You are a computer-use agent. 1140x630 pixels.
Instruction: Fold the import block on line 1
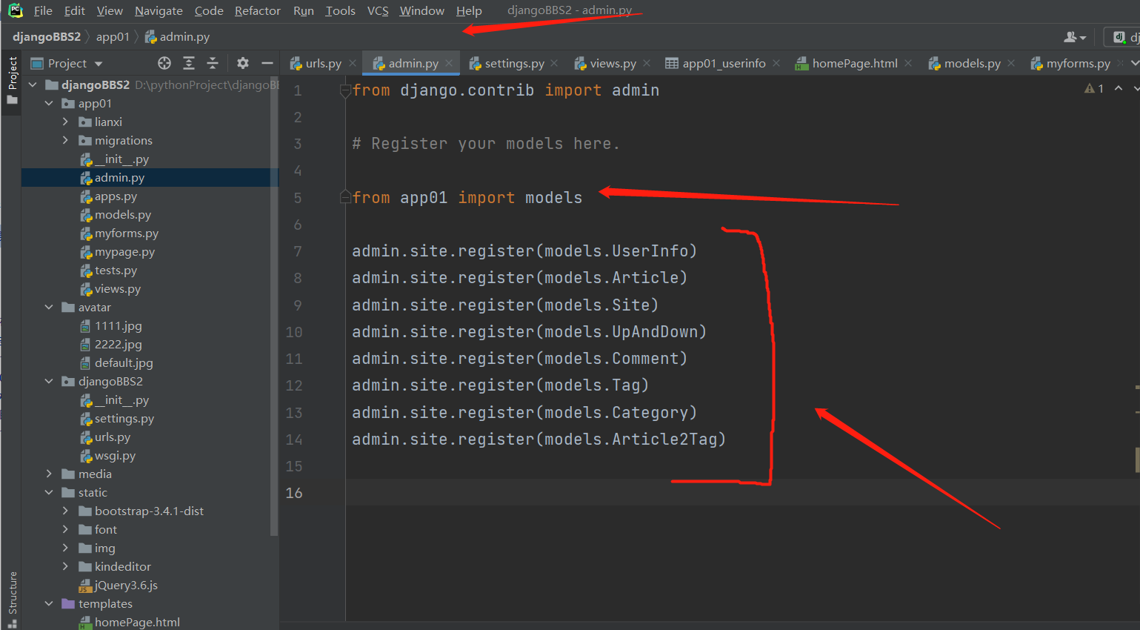[345, 90]
